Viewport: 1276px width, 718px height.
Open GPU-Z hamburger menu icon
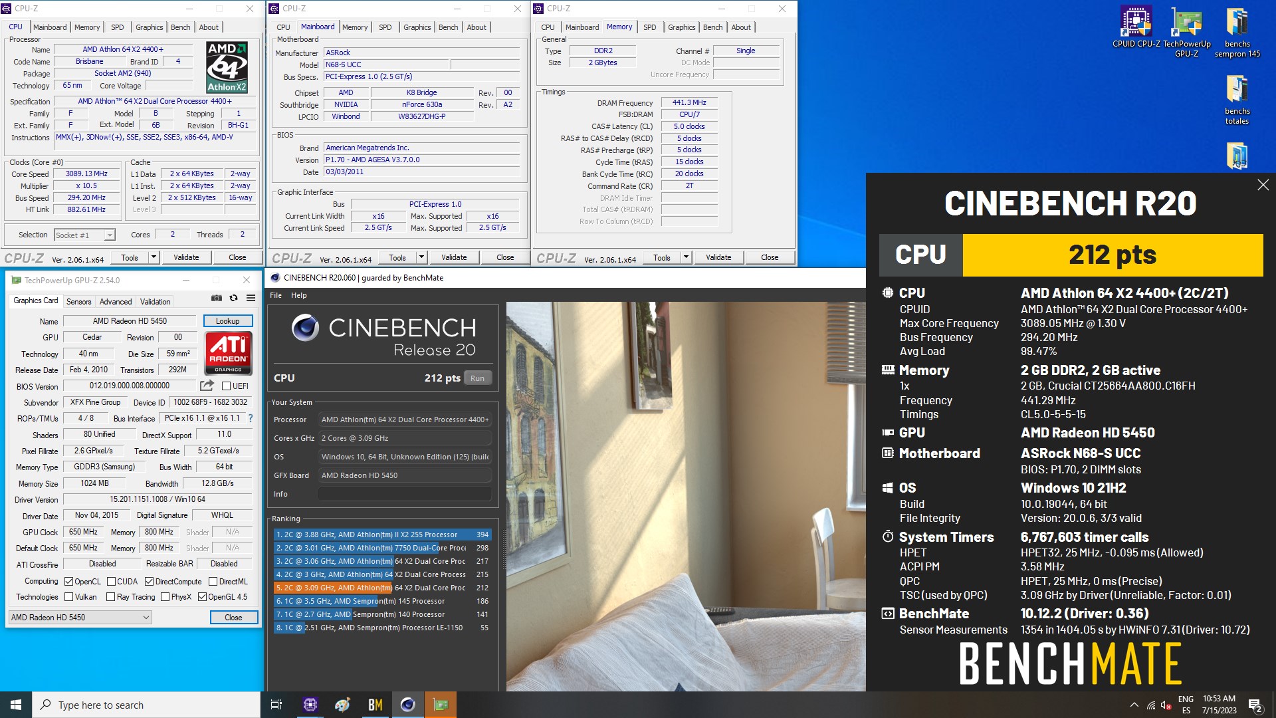click(x=251, y=298)
